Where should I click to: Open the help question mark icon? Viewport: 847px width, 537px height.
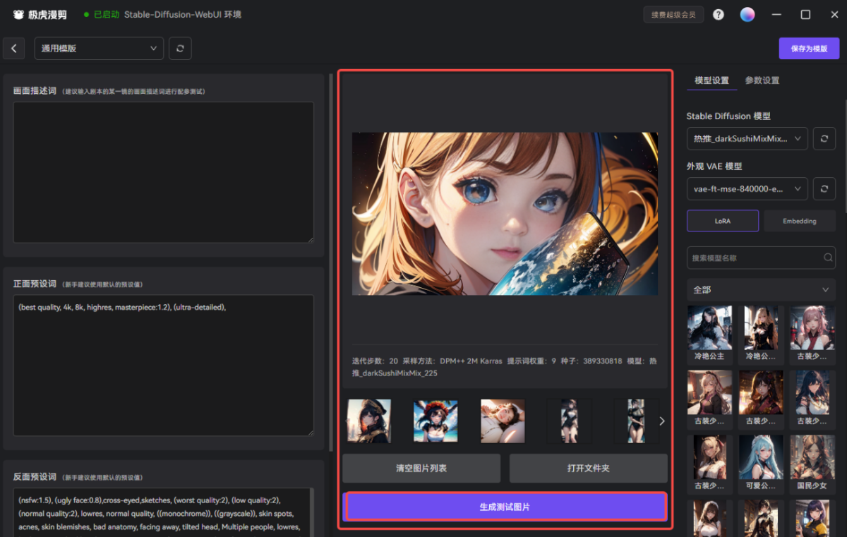pyautogui.click(x=719, y=15)
